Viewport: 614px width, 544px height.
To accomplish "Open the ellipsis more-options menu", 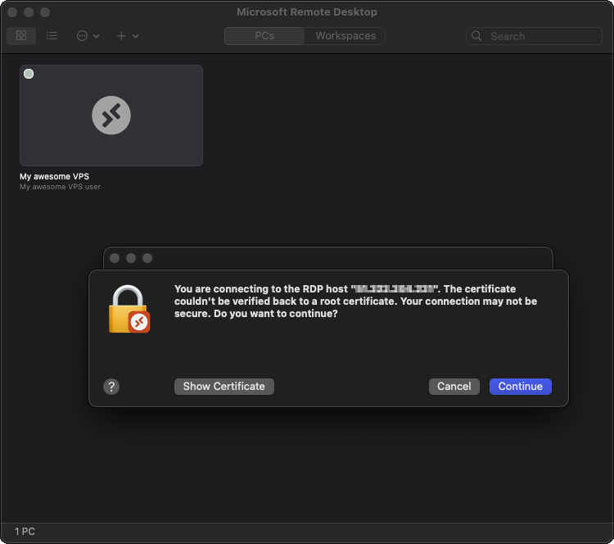I will pos(87,36).
